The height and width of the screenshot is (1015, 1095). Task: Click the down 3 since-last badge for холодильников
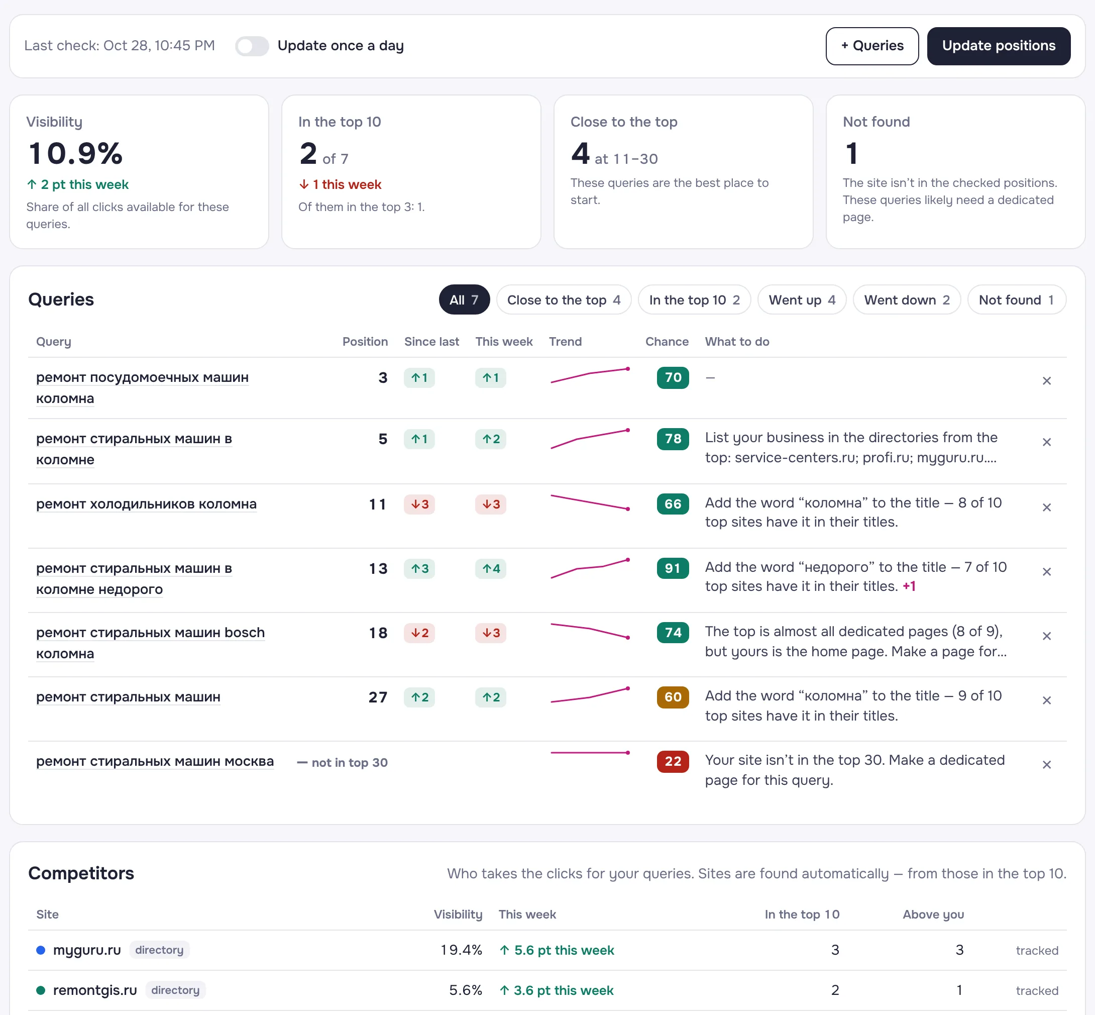pyautogui.click(x=419, y=504)
